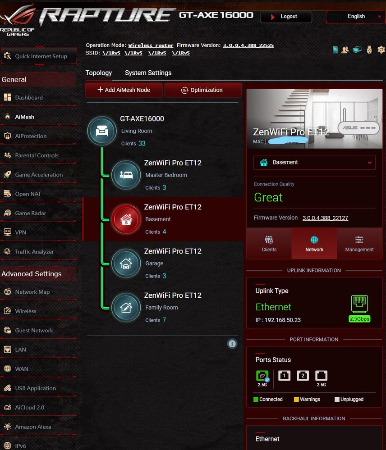The height and width of the screenshot is (450, 386).
Task: Click the "Great" connection quality text
Action: point(268,197)
